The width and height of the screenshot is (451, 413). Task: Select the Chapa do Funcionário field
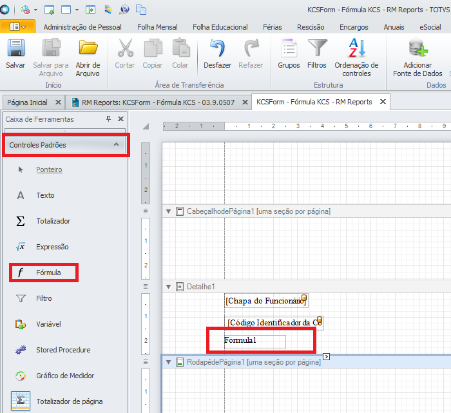(x=266, y=301)
